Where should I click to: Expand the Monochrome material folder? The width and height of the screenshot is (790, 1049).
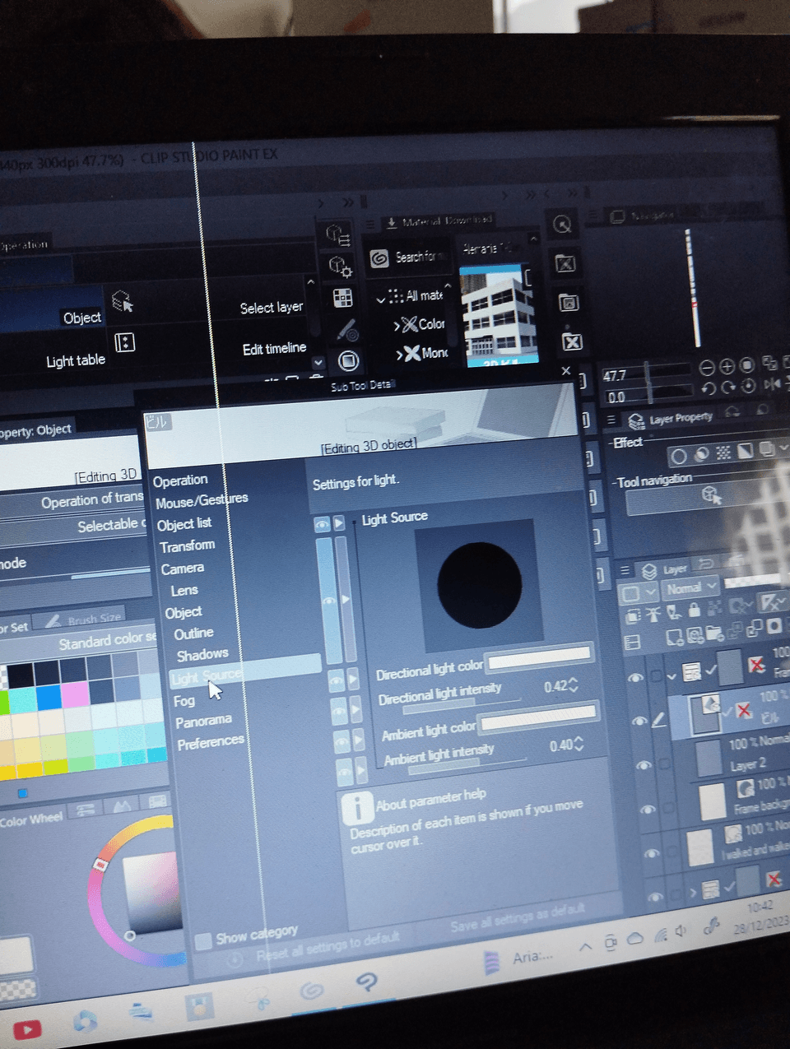(x=400, y=355)
